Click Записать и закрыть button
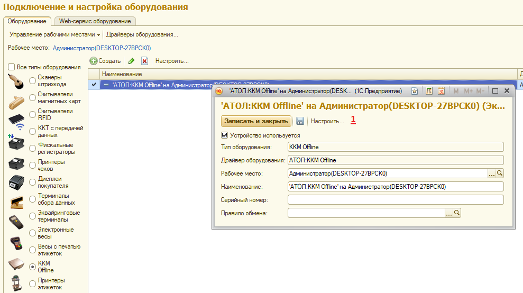Viewport: 523px width, 293px height. [256, 121]
